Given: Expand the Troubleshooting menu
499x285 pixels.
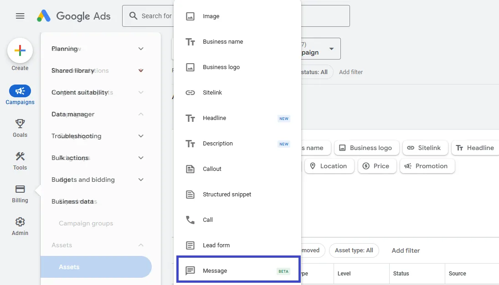Looking at the screenshot, I should click(x=96, y=136).
